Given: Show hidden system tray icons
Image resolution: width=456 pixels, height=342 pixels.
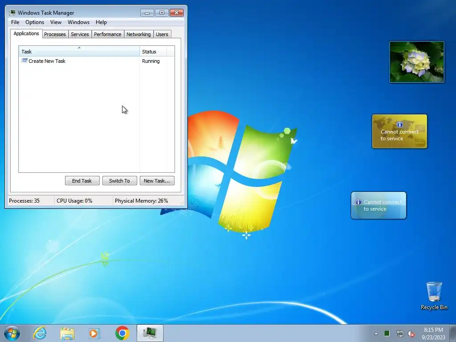Looking at the screenshot, I should [376, 334].
